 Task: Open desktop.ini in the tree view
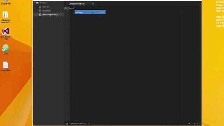point(47,11)
